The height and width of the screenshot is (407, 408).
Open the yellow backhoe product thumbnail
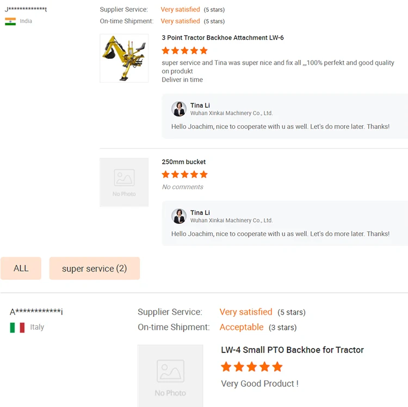coord(124,58)
